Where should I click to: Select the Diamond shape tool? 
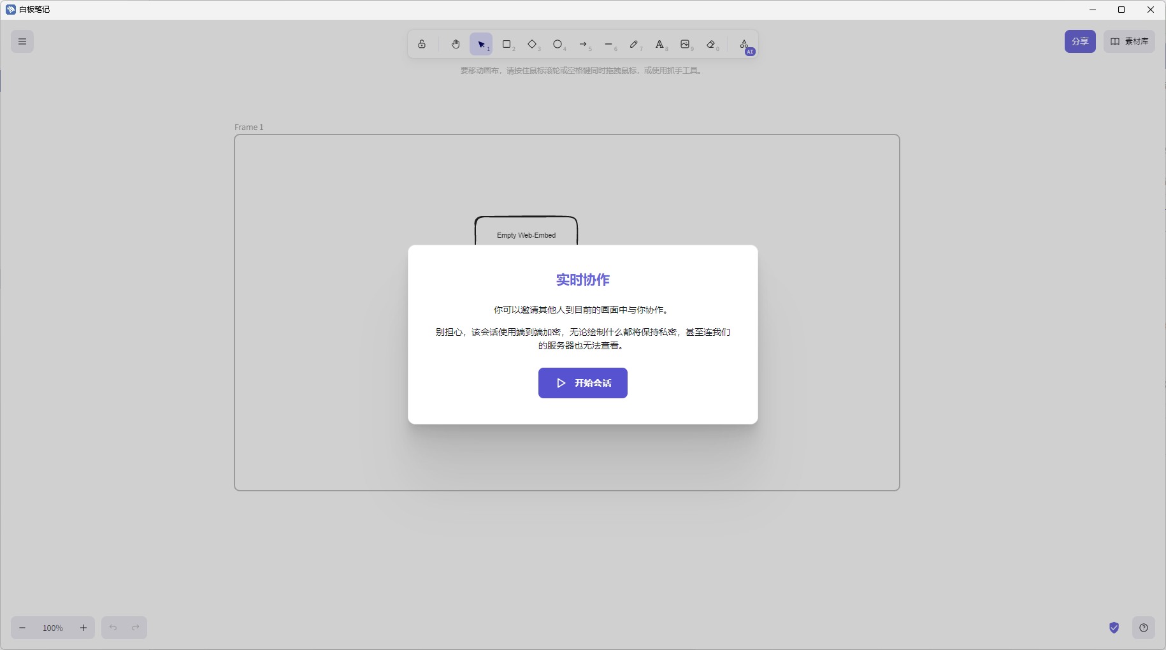pyautogui.click(x=533, y=44)
